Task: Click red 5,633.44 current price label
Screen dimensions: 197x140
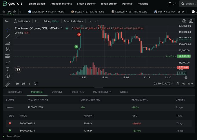Action: (x=183, y=68)
